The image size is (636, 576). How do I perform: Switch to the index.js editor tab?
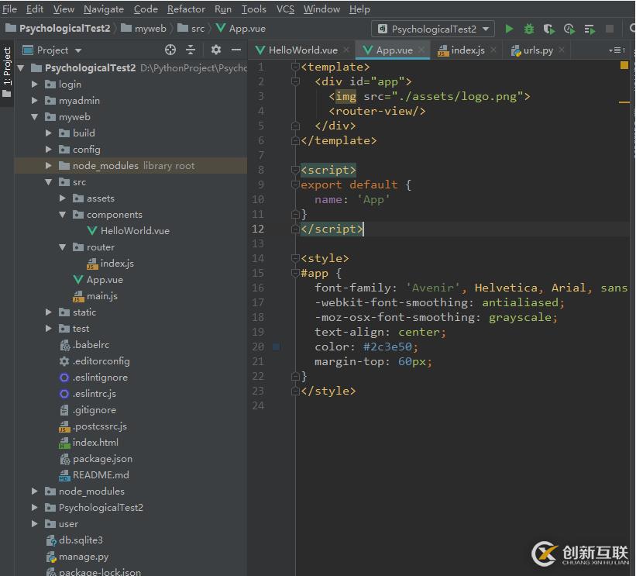coord(467,50)
